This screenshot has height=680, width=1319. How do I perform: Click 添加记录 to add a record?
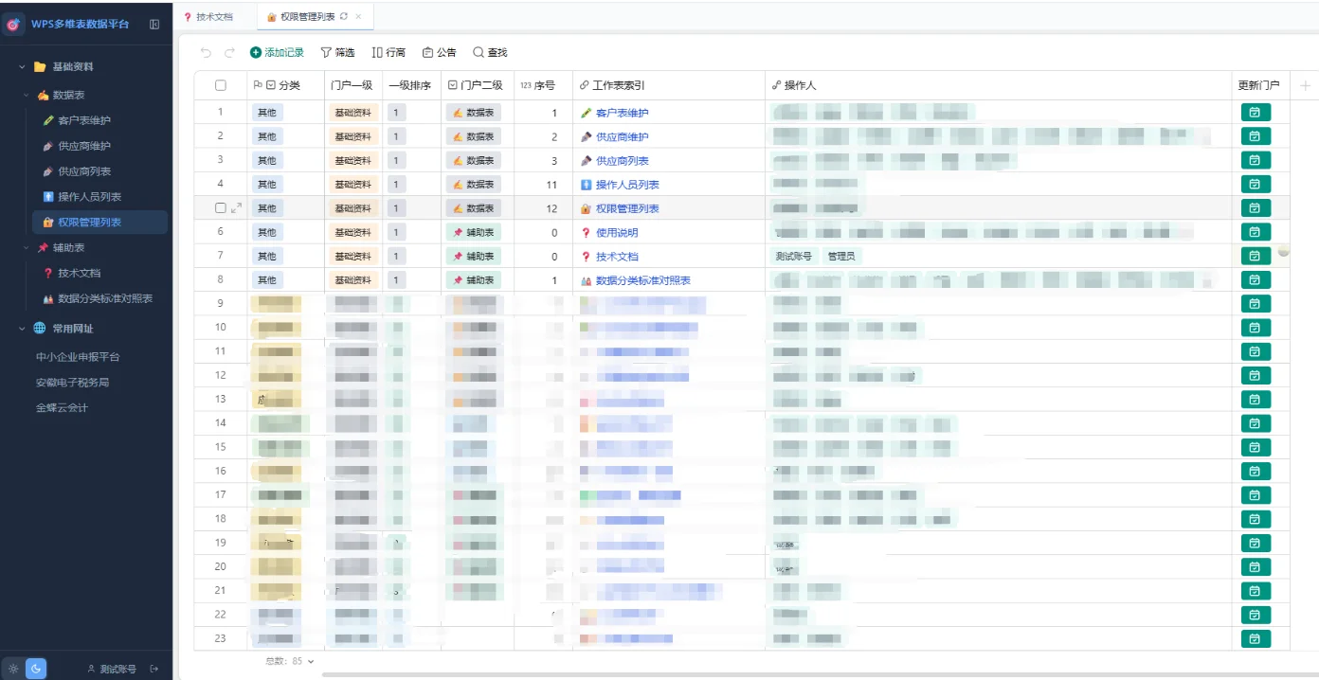[x=277, y=53]
